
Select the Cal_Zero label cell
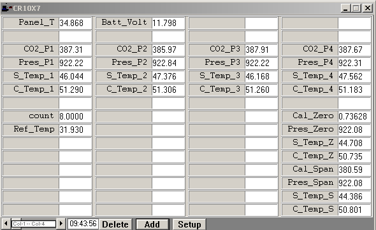pos(310,116)
